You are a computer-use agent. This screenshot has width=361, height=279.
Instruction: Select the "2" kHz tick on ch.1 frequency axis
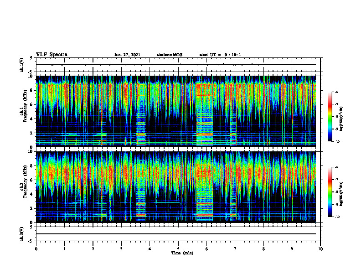coord(32,133)
